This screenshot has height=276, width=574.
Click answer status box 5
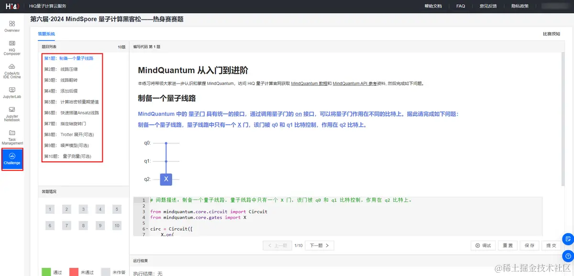coord(117,209)
